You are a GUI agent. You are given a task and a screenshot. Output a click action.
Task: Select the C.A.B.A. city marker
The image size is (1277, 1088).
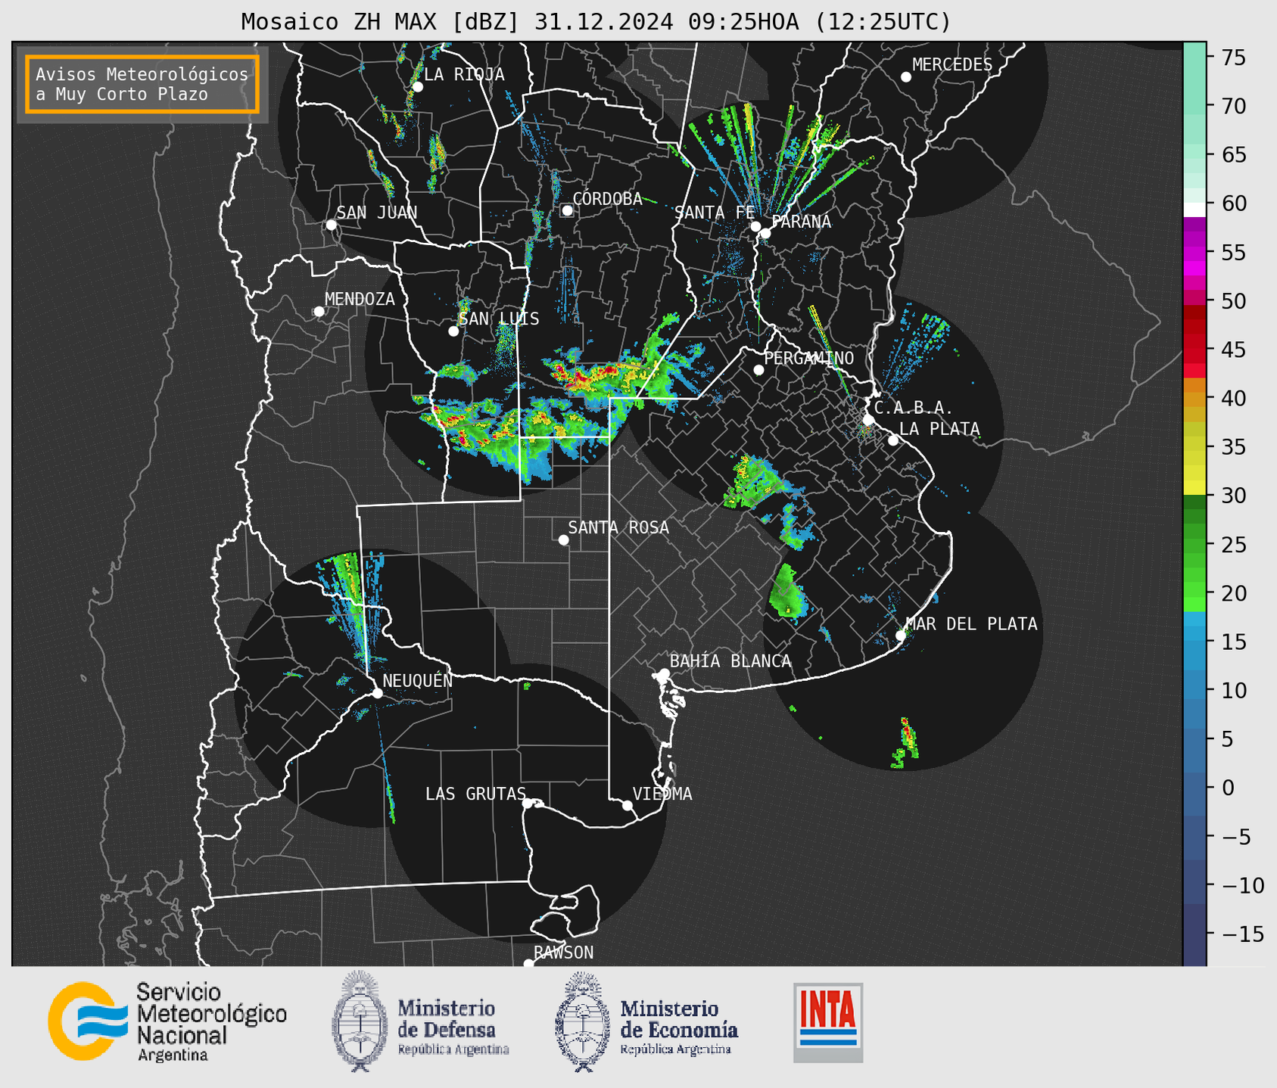[x=869, y=420]
